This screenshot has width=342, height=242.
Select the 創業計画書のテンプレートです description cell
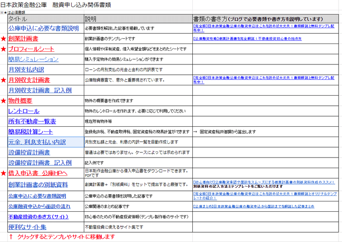coord(138,39)
